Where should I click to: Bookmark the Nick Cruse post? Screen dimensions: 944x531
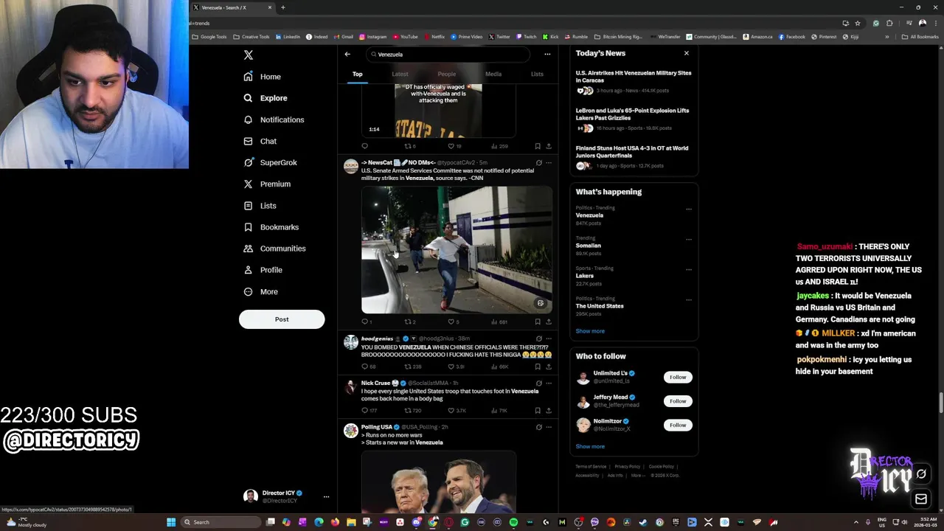[x=538, y=410]
